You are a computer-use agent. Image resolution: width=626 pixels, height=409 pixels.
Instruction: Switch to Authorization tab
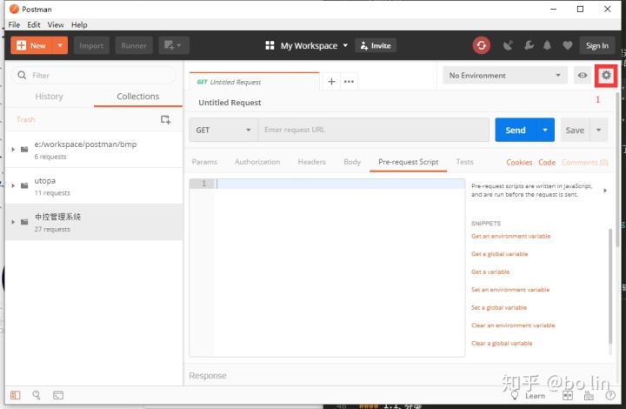(257, 162)
